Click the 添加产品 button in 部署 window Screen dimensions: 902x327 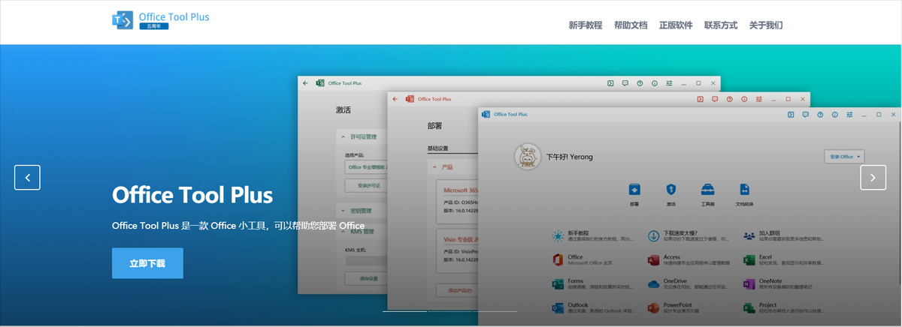click(456, 290)
